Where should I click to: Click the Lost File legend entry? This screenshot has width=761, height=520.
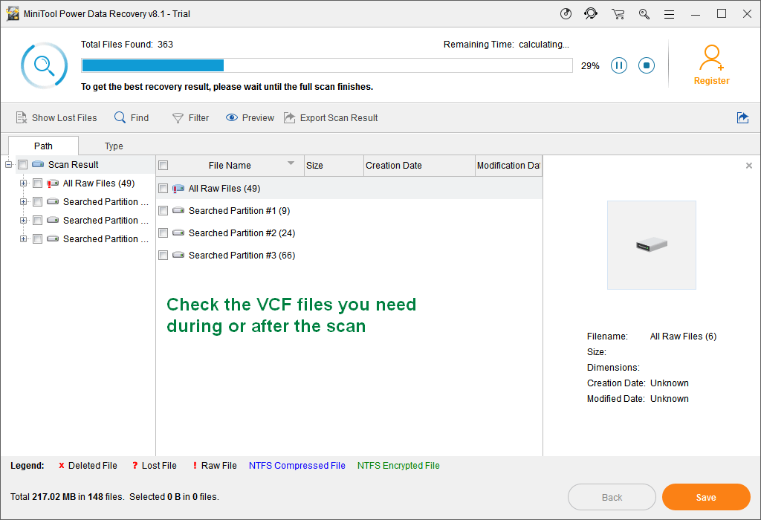[155, 466]
